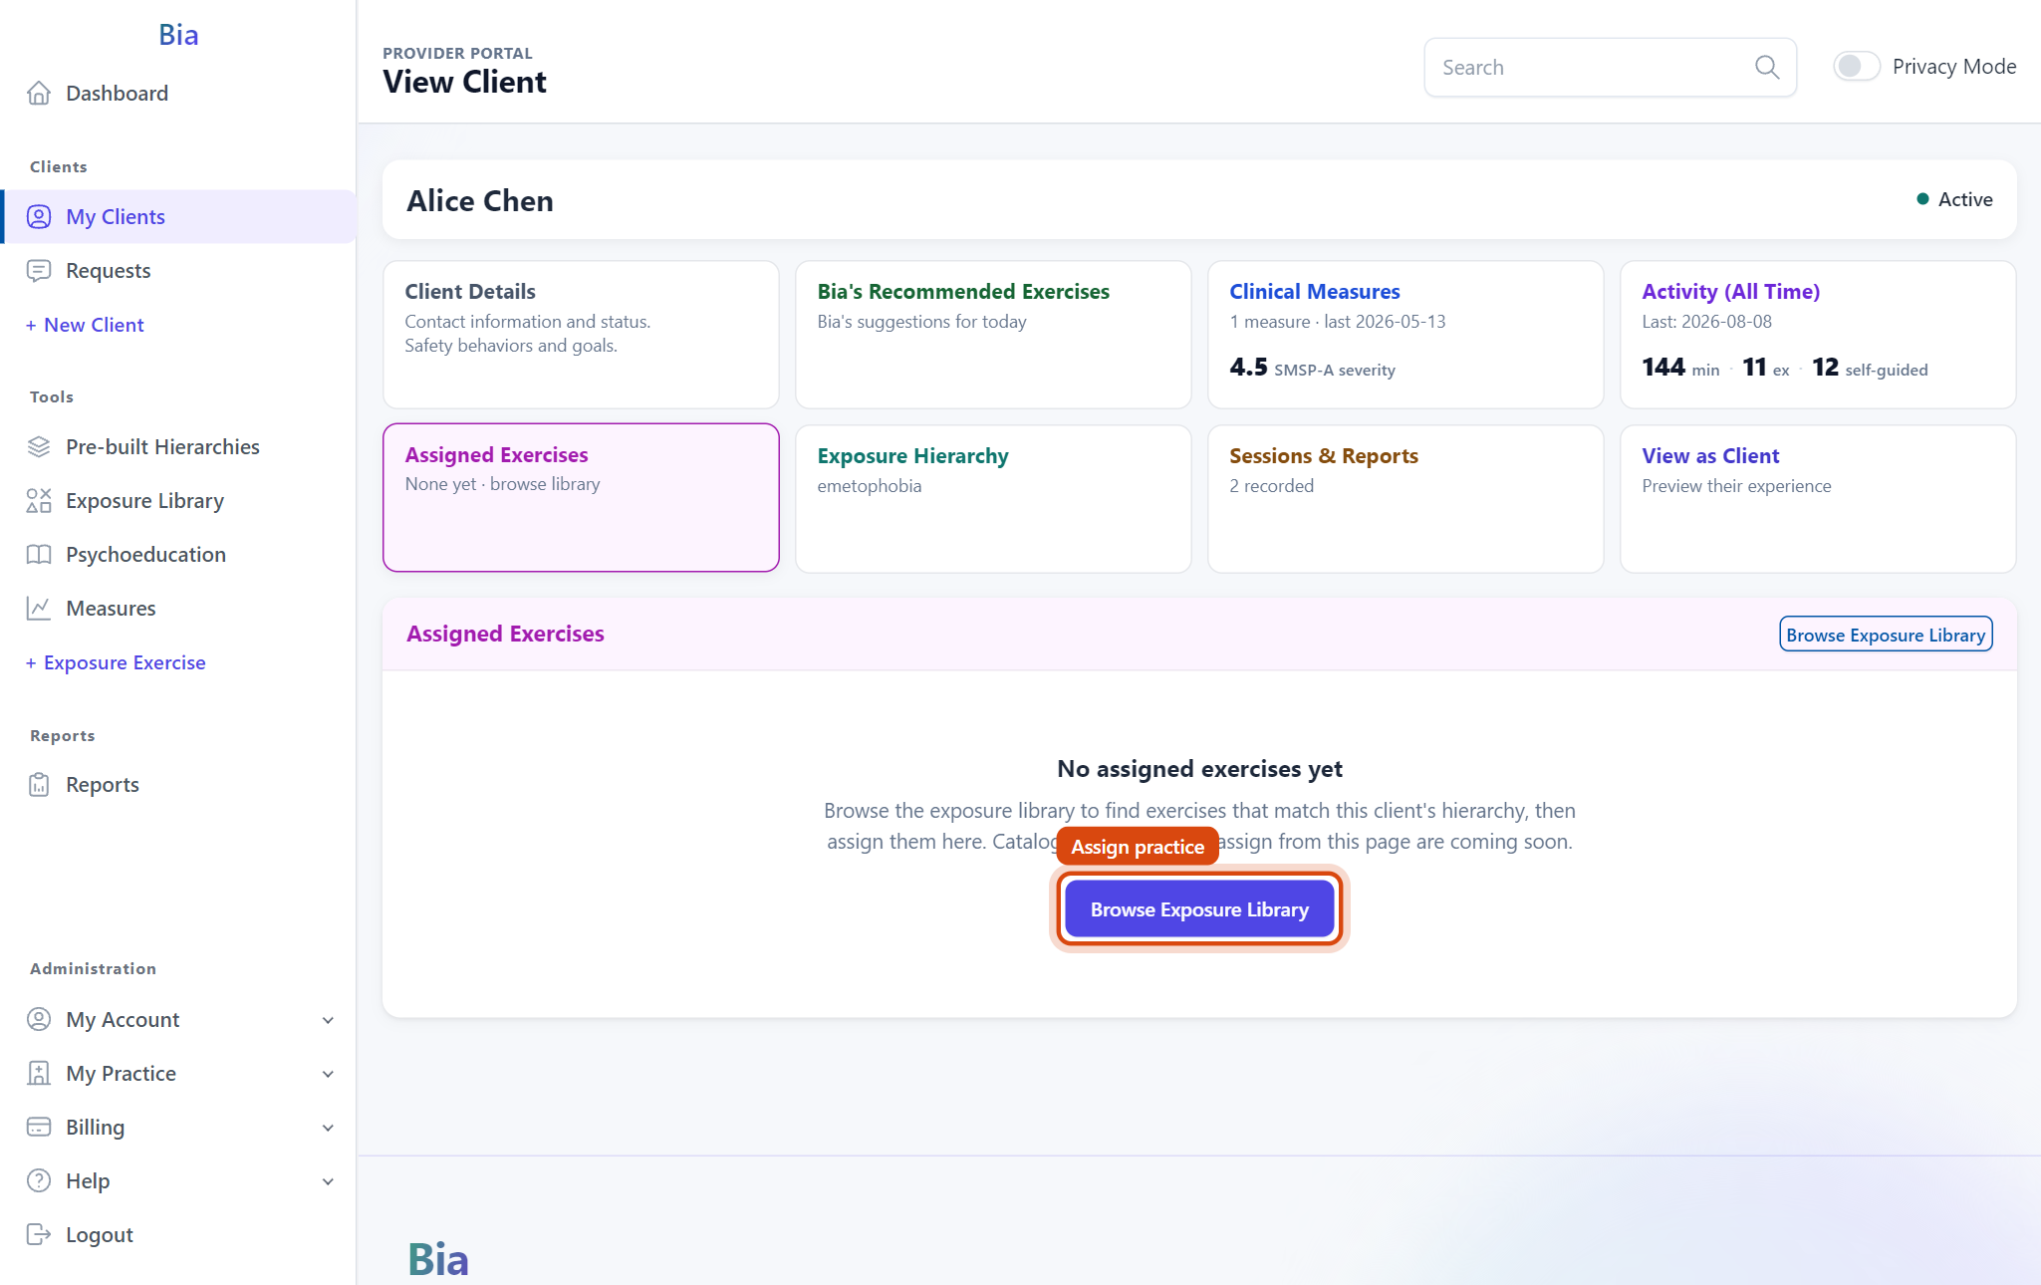This screenshot has width=2041, height=1285.
Task: Open the Psychoeducation section
Action: 178,554
